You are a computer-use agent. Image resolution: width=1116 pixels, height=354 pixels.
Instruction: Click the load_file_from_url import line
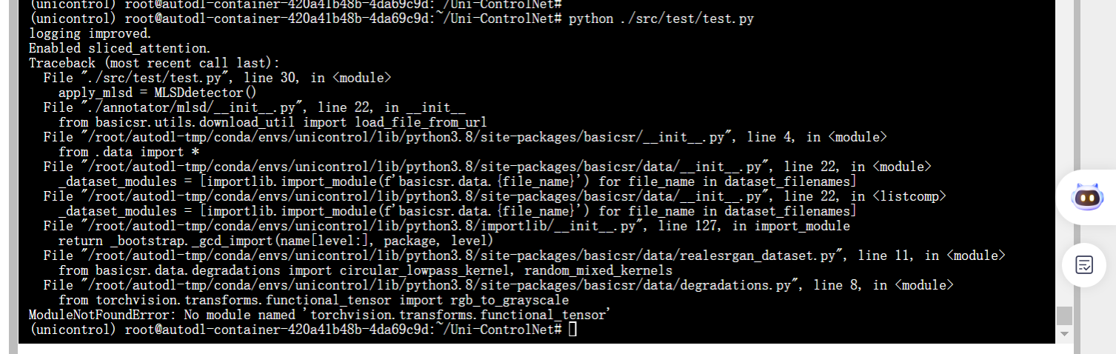pyautogui.click(x=272, y=122)
